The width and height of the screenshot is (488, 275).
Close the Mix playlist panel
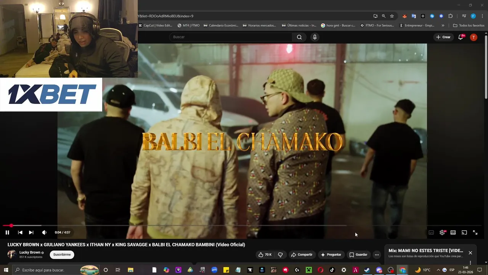coord(470,253)
